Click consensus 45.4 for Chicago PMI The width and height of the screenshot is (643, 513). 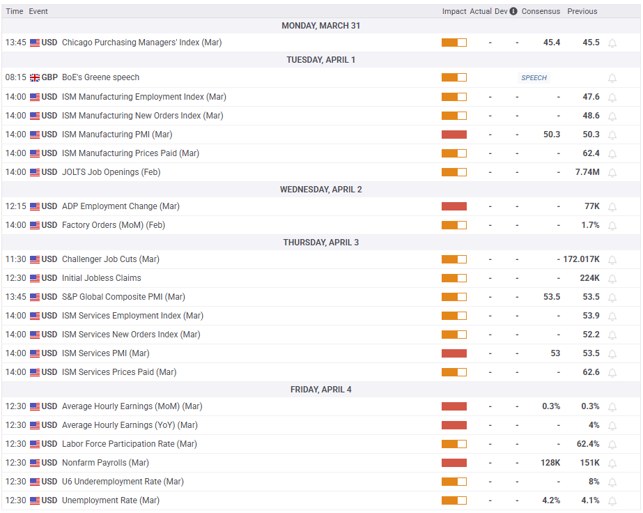552,43
